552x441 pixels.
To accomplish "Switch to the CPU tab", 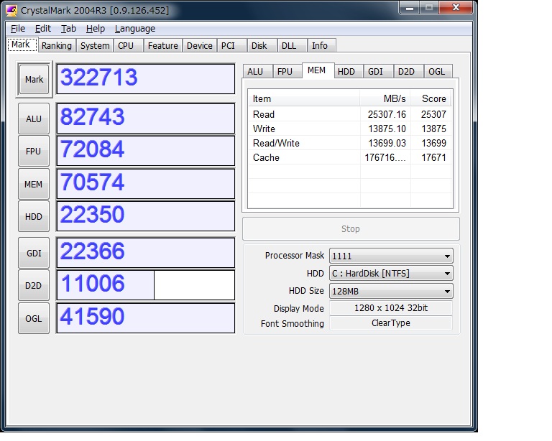I will (x=128, y=46).
